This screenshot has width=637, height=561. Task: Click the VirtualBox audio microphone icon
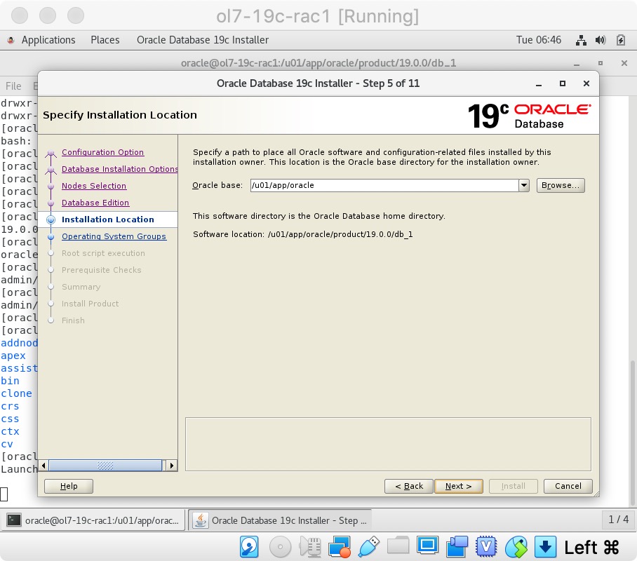click(x=310, y=547)
